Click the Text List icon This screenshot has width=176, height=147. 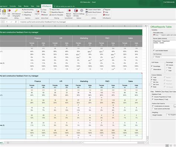[9, 12]
